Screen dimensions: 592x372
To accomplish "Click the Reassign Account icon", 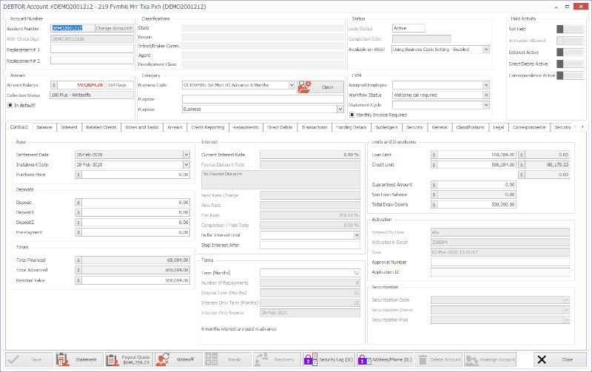I will [471, 359].
